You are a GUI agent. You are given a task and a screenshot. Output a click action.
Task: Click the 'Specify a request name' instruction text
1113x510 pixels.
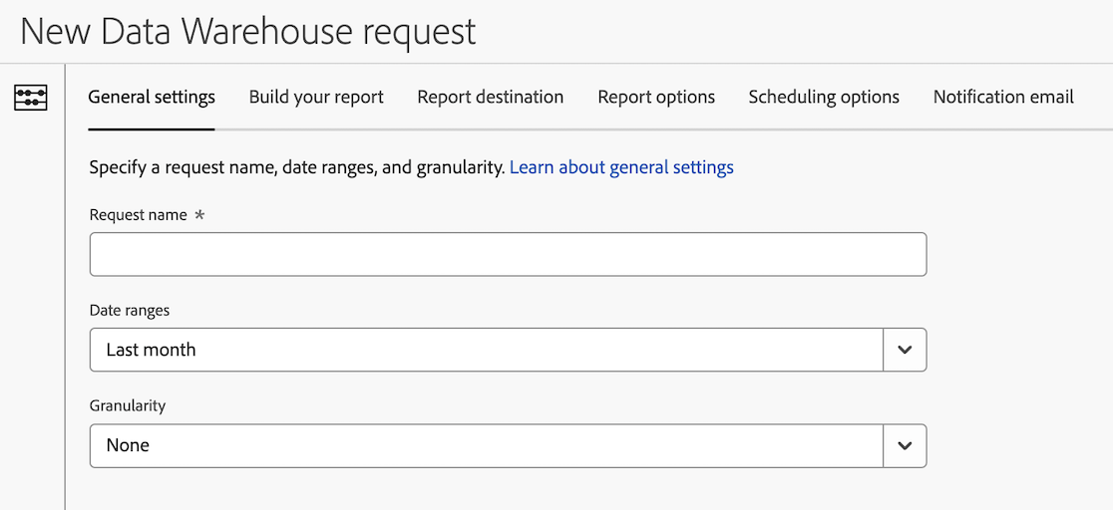[296, 167]
